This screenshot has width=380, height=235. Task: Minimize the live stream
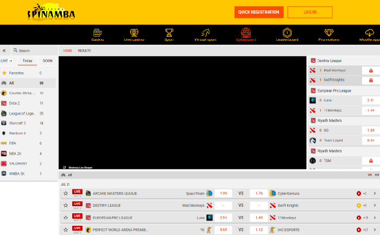pyautogui.click(x=78, y=167)
